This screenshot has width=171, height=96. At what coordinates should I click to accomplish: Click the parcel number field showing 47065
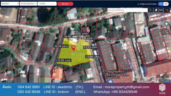[47, 4]
